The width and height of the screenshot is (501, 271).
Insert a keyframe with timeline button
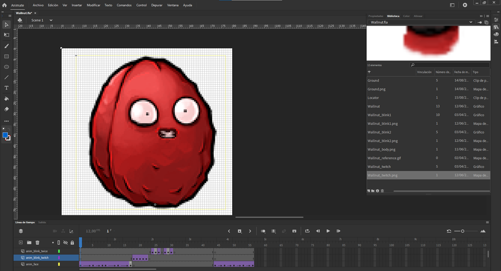239,231
